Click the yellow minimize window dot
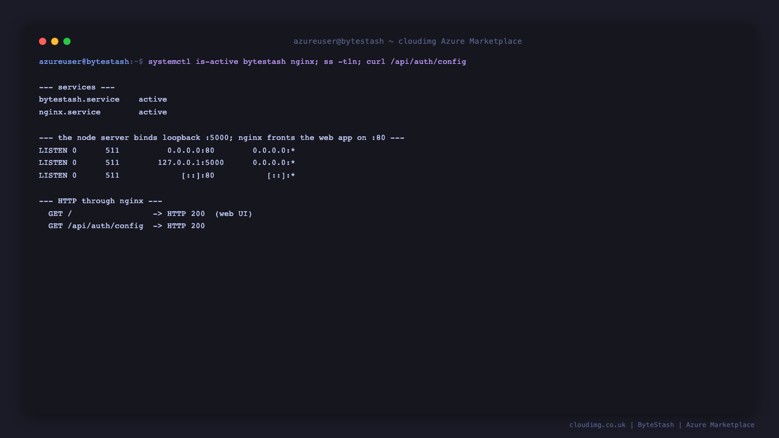This screenshot has width=779, height=438. click(x=55, y=41)
